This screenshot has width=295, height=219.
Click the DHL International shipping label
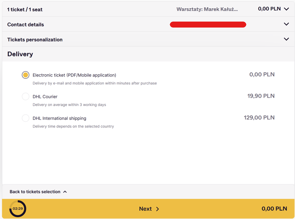click(x=59, y=118)
